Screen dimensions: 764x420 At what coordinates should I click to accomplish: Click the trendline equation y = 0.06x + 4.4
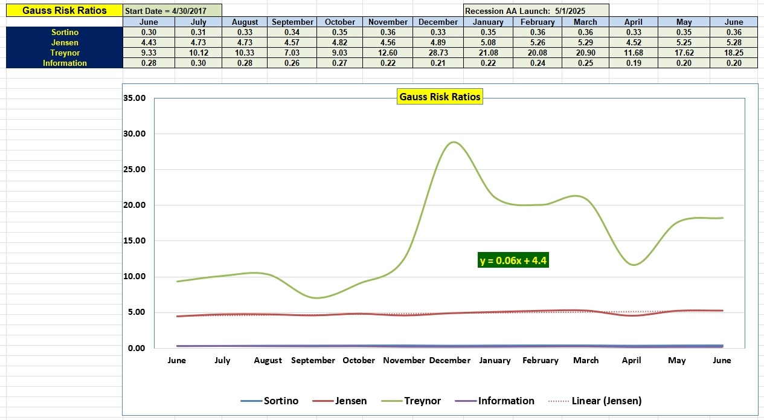click(x=513, y=260)
